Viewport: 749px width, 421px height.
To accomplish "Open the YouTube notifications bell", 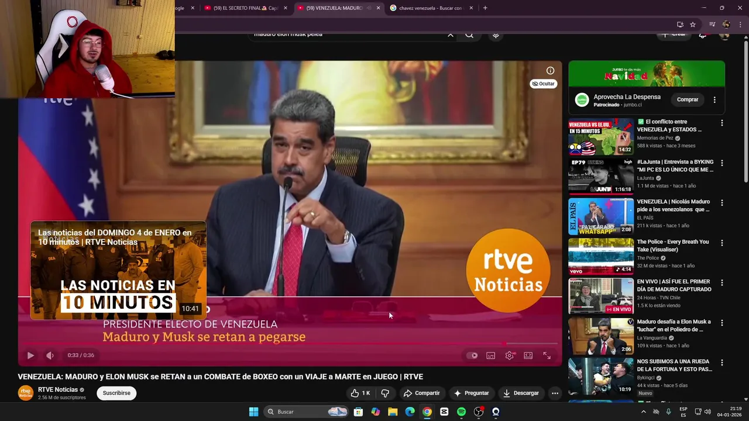I will pyautogui.click(x=703, y=35).
